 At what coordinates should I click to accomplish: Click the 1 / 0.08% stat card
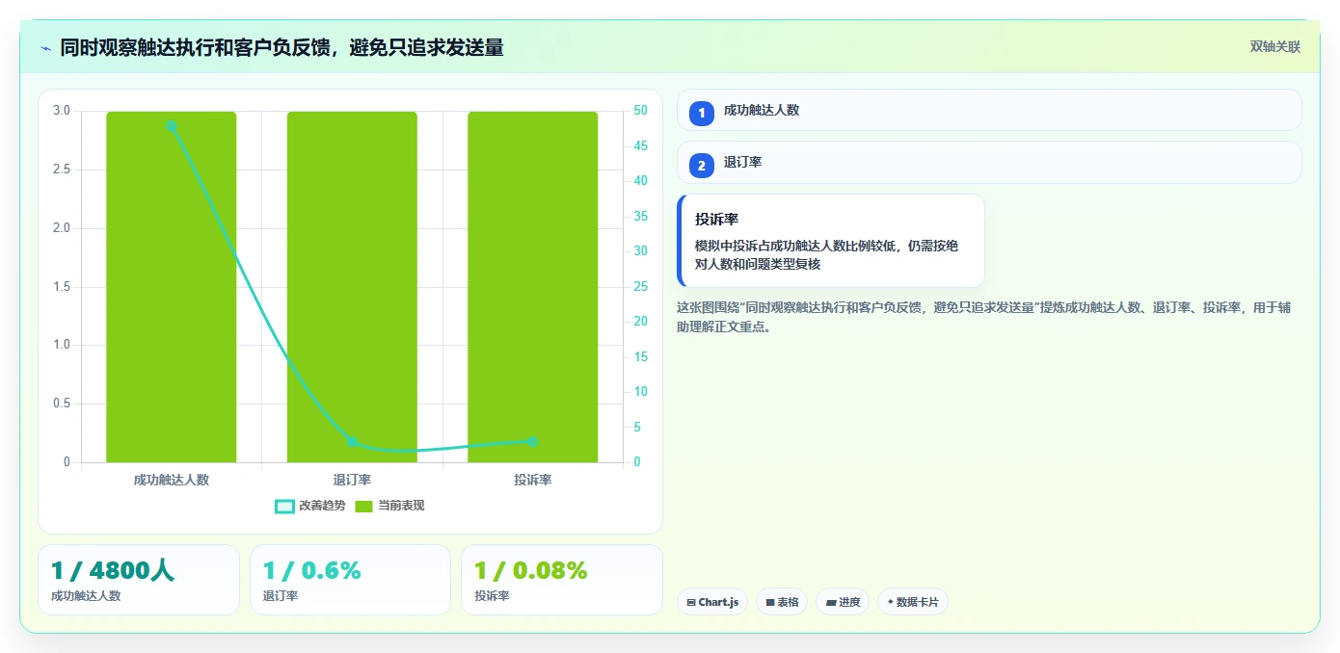tap(562, 580)
